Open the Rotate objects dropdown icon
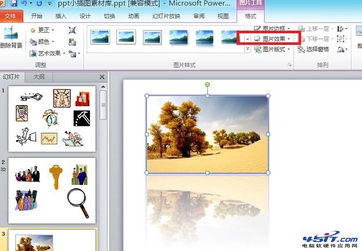This screenshot has width=362, height=251. point(342,49)
